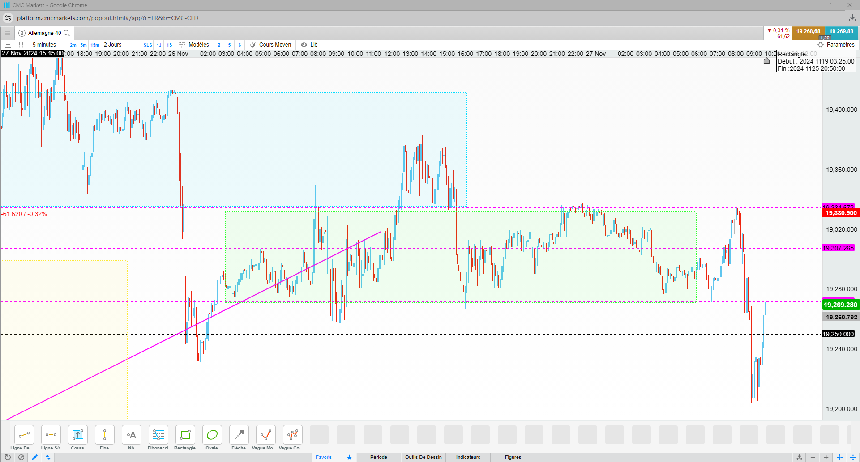Toggle the Lié linked chart option
The width and height of the screenshot is (860, 462).
[x=309, y=45]
